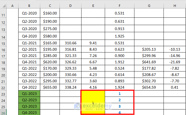This screenshot has height=115, width=186.
Task: Click the -10.13 cell
Action: [175, 49]
